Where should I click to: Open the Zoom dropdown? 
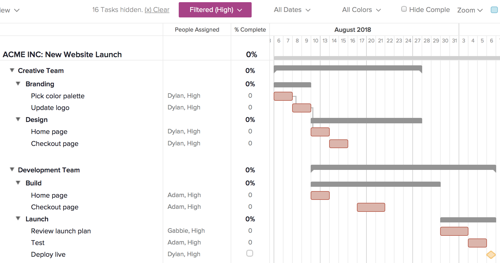pos(470,10)
